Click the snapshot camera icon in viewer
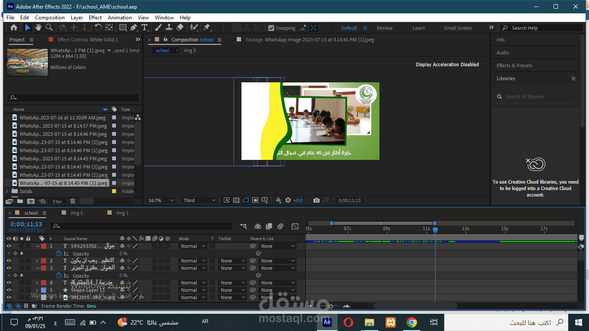The width and height of the screenshot is (589, 331). [316, 200]
